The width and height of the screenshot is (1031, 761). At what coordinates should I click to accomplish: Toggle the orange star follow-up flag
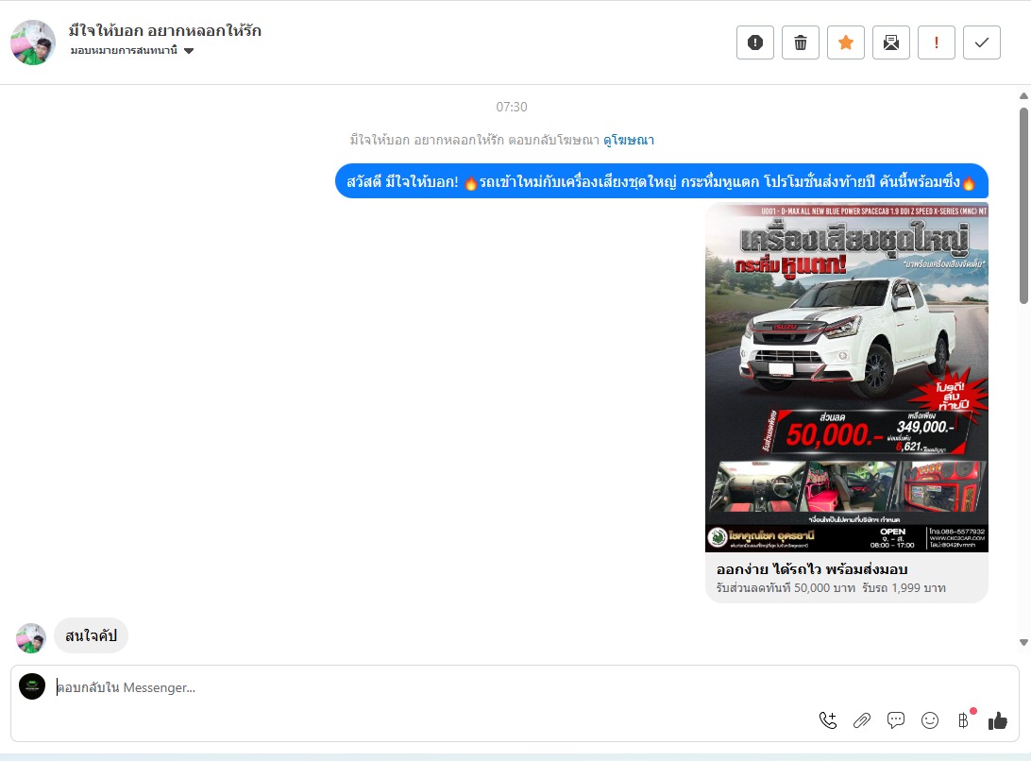point(846,42)
